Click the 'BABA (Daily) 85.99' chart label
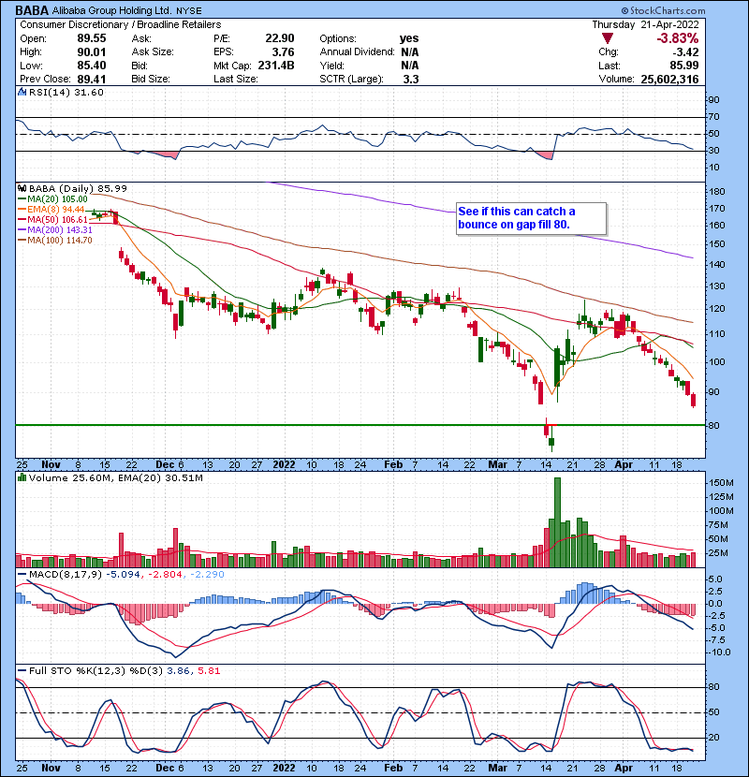The height and width of the screenshot is (777, 749). coord(78,188)
